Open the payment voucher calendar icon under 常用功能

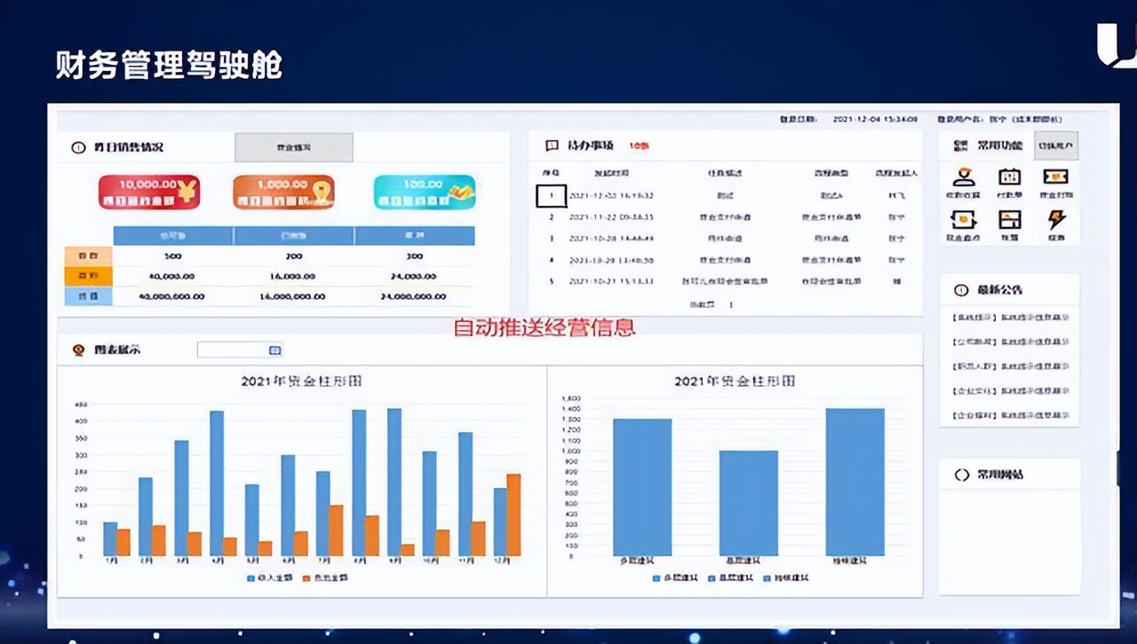point(1010,177)
